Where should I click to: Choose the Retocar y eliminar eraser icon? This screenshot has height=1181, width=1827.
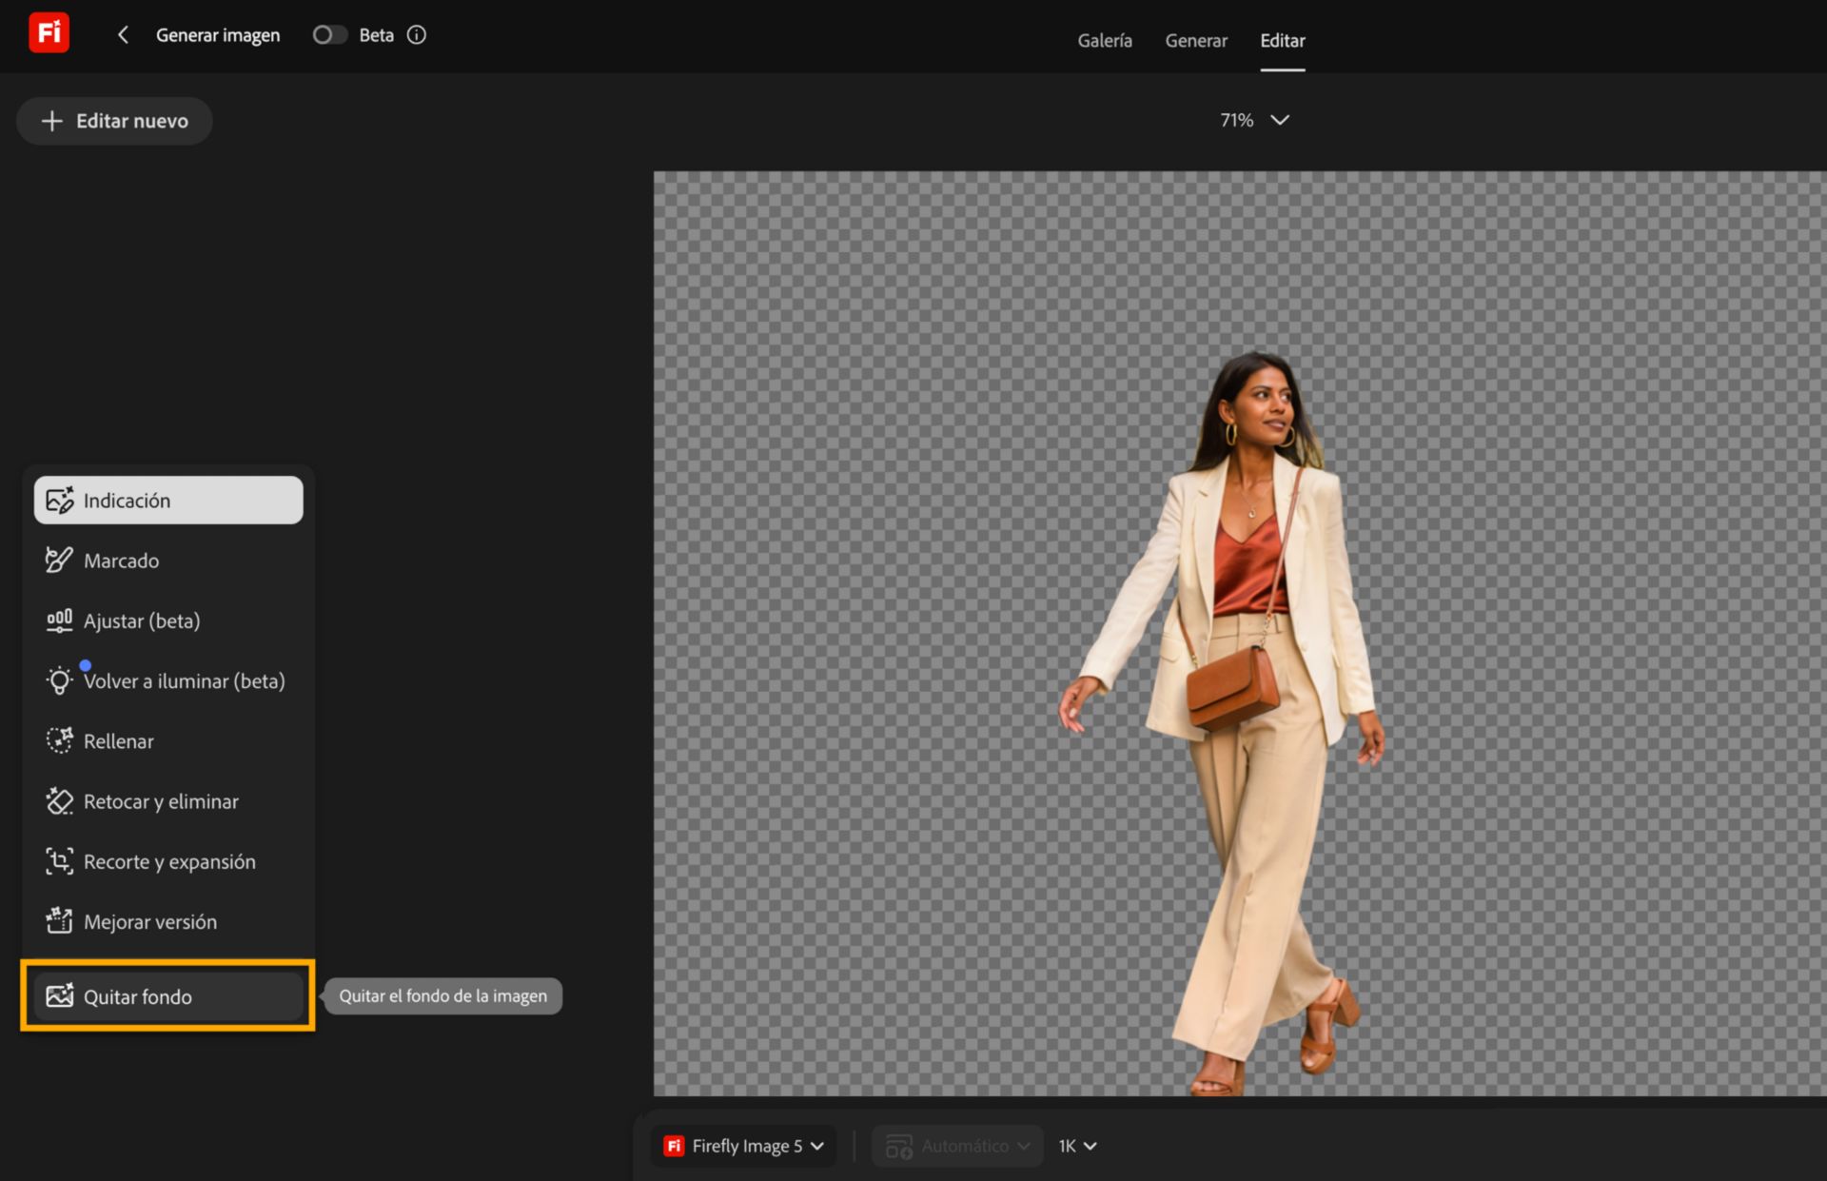point(59,801)
